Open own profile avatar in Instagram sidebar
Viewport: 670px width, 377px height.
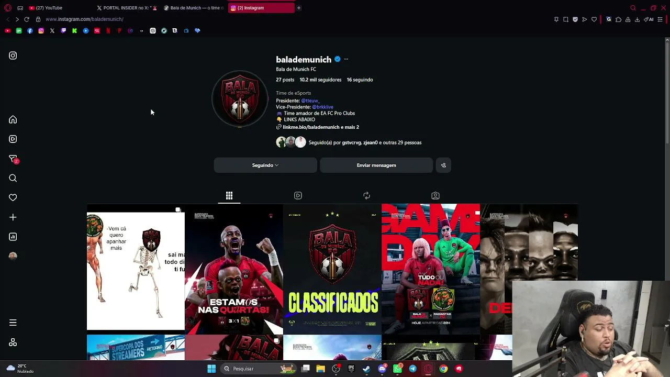point(13,256)
